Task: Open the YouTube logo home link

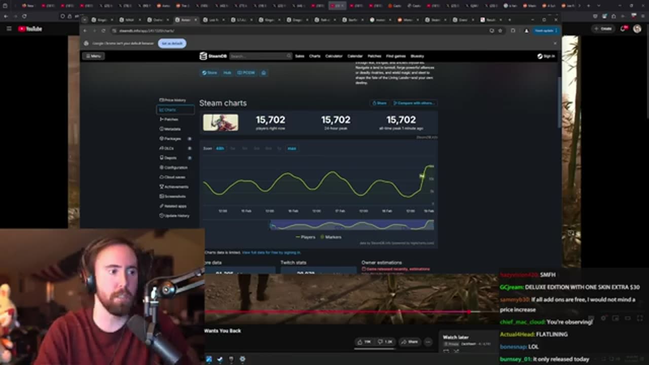Action: pos(30,29)
